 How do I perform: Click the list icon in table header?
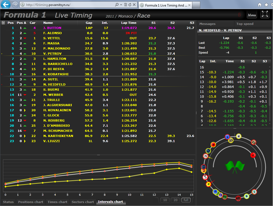pyautogui.click(x=3, y=23)
